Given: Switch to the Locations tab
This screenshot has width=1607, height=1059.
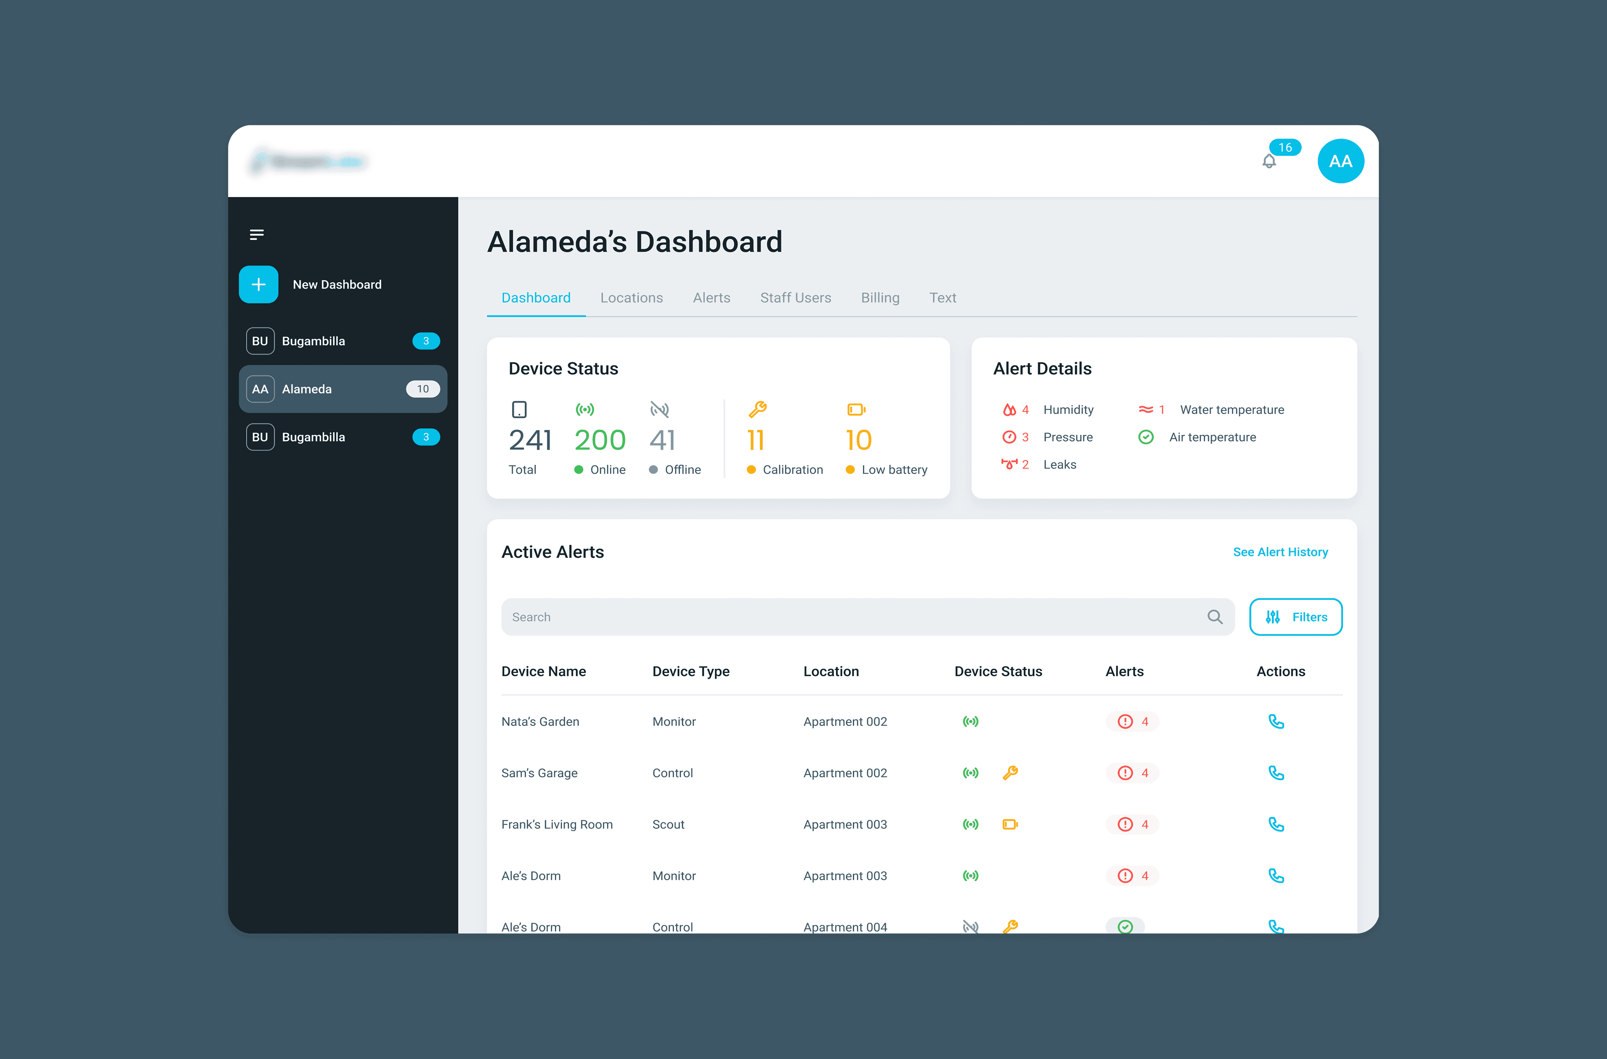Looking at the screenshot, I should pyautogui.click(x=631, y=298).
